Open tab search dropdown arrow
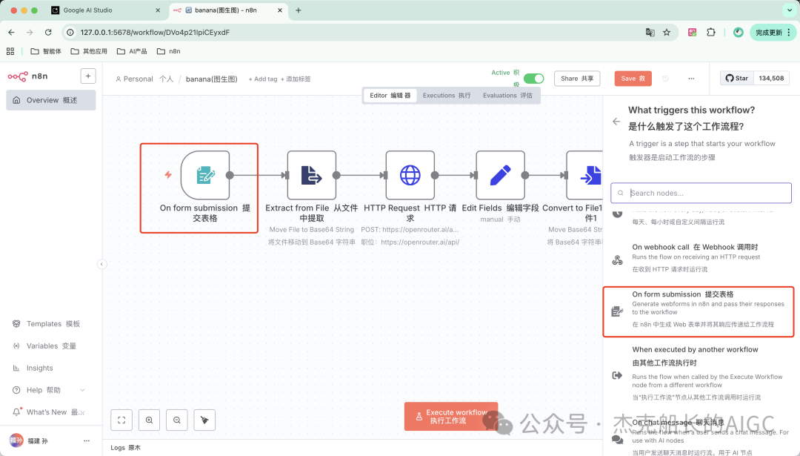Viewport: 800px width, 456px height. coord(790,10)
